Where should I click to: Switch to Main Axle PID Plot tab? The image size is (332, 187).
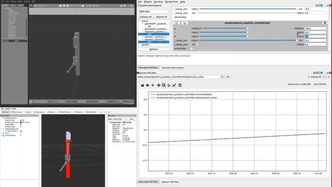pyautogui.click(x=148, y=182)
